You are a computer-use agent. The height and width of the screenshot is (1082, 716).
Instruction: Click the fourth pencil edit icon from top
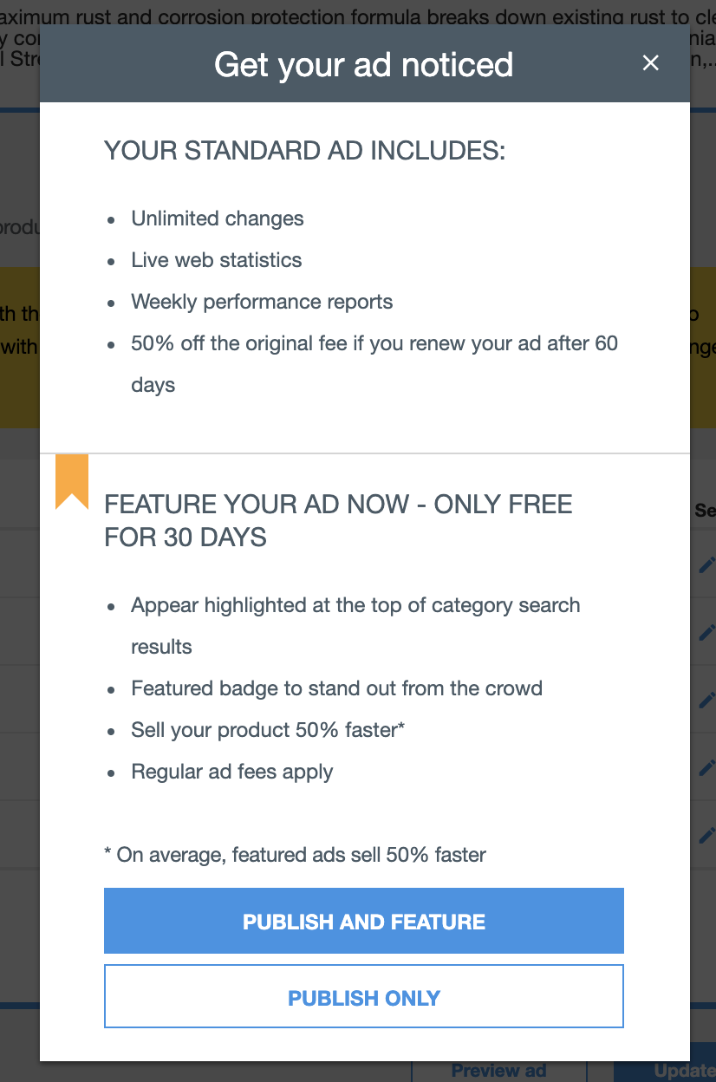click(x=706, y=767)
